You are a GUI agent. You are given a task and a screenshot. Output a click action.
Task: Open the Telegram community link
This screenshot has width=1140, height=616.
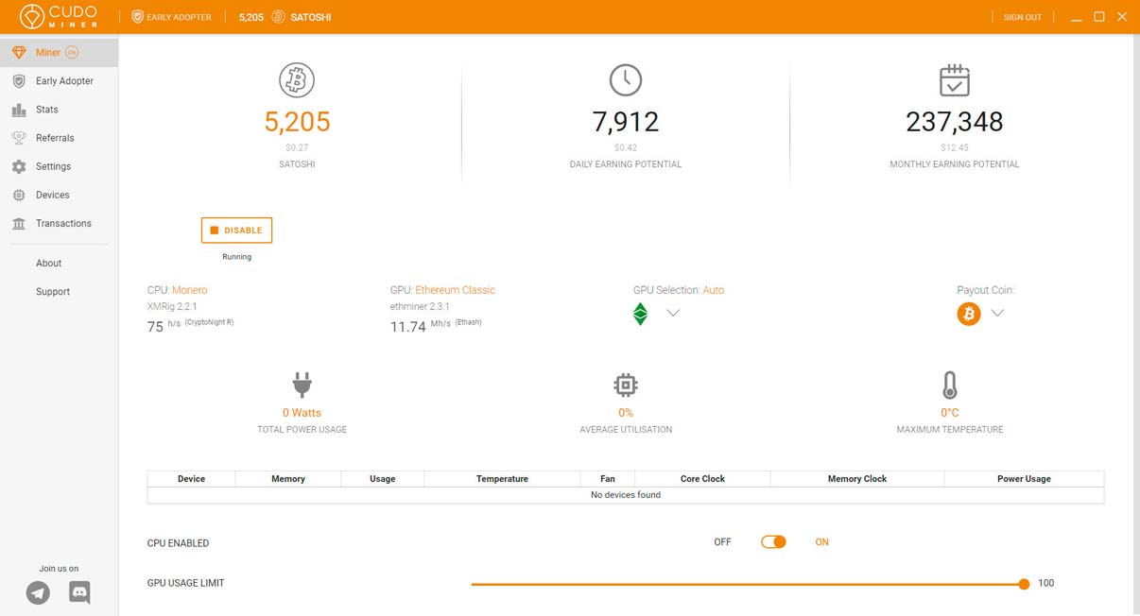(38, 592)
